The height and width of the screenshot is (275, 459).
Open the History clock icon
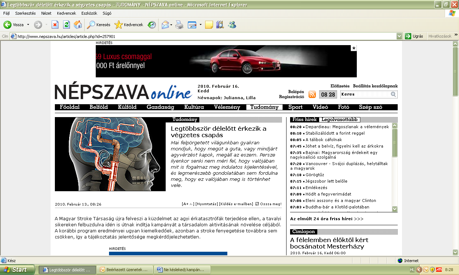(x=152, y=25)
